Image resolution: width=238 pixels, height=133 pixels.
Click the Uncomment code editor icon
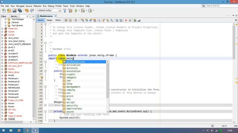coord(139,20)
